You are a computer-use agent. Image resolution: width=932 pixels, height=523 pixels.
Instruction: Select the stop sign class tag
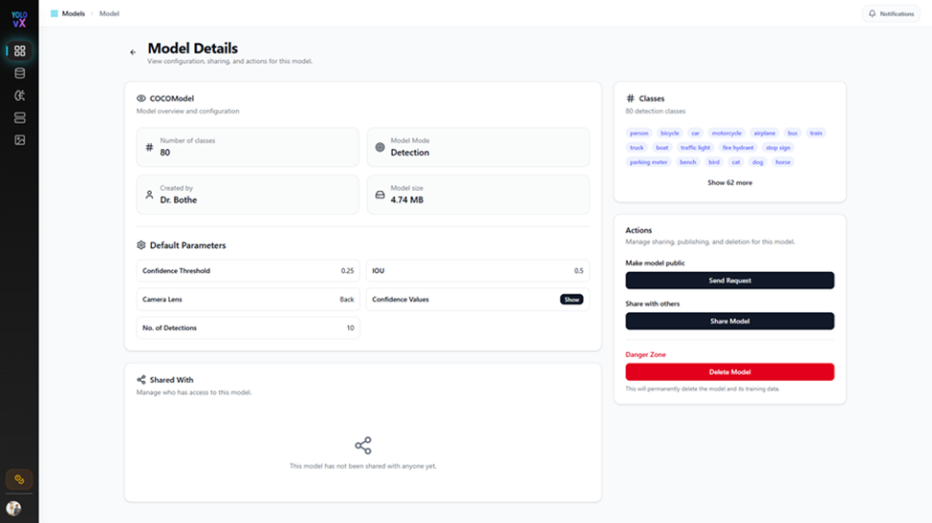777,147
